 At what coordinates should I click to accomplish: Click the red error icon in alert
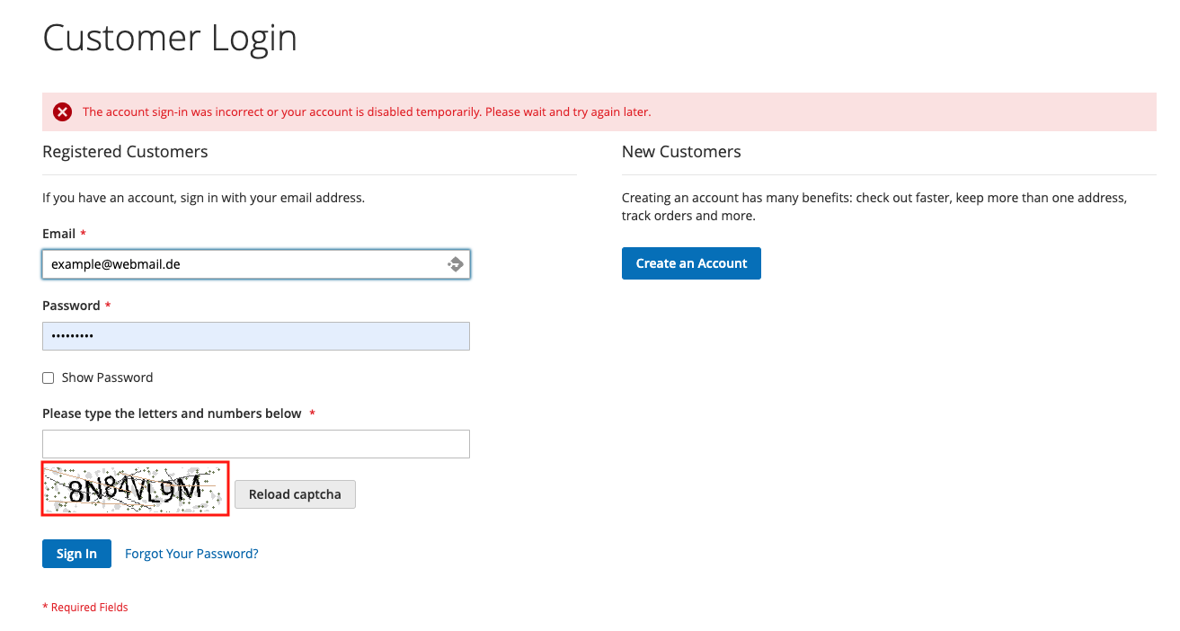click(62, 112)
